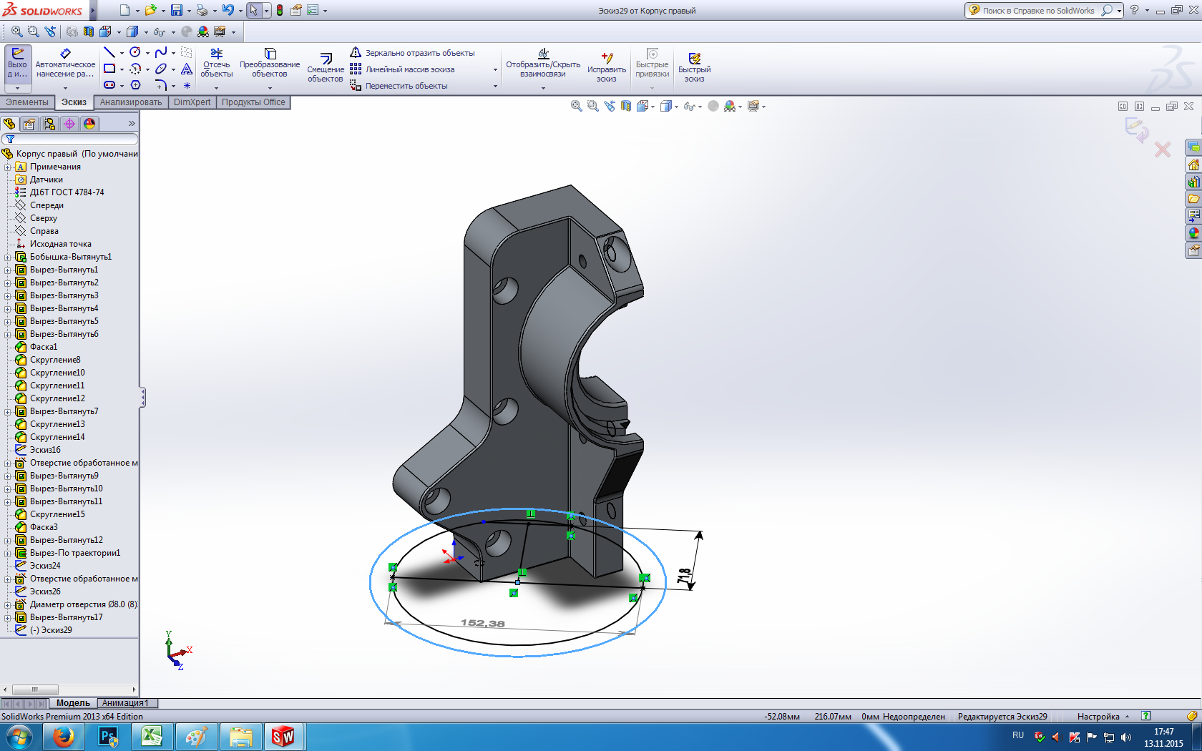This screenshot has height=751, width=1202.
Task: Click Смещение объектов offset tool
Action: tap(326, 68)
